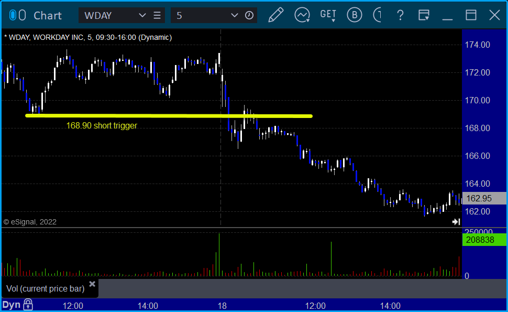This screenshot has width=508, height=312.
Task: Click the 18 date label on time axis
Action: tap(222, 306)
